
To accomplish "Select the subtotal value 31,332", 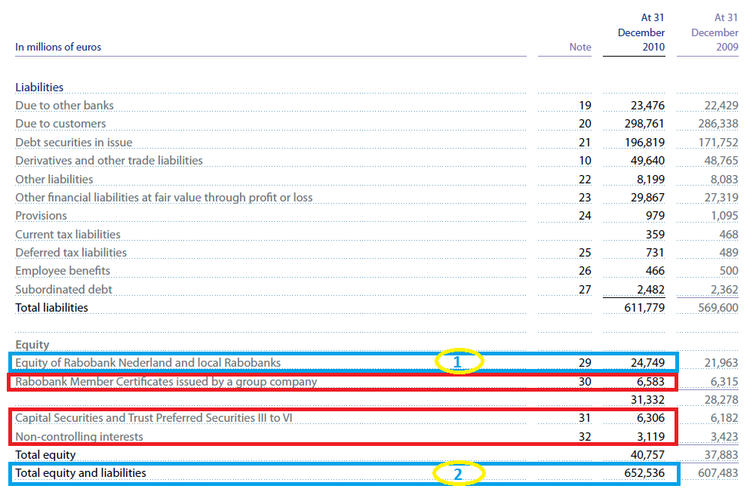I will click(x=647, y=401).
